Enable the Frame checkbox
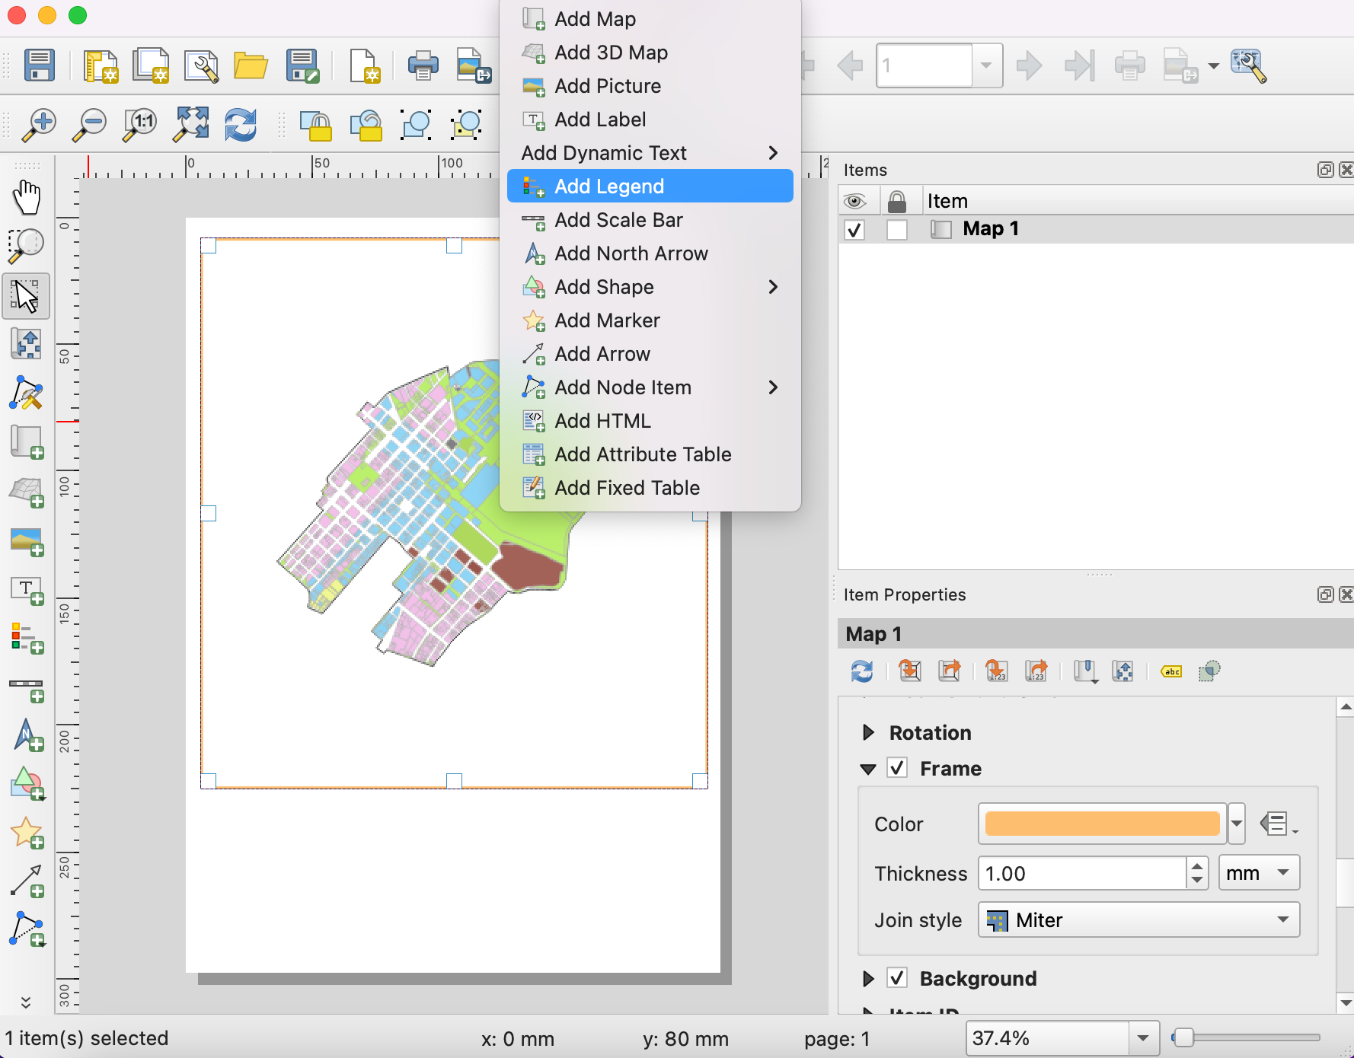 897,768
